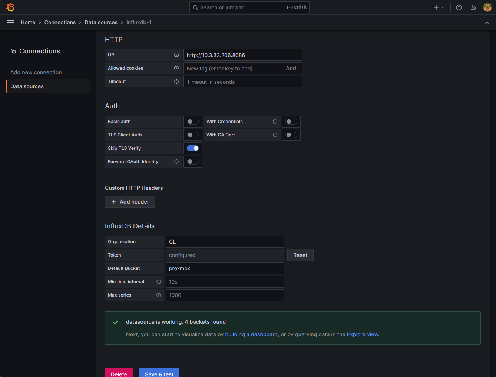Toggle the With CA Cert switch
Screen dimensions: 496x377
pos(291,135)
